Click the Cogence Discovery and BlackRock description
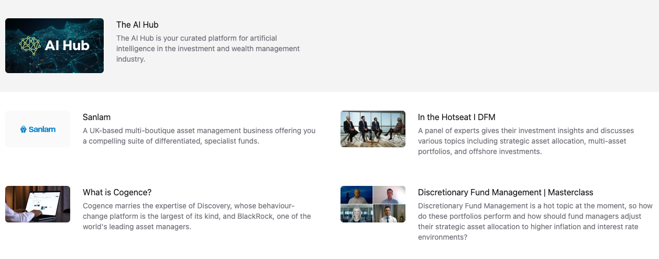659x259 pixels. pos(197,216)
